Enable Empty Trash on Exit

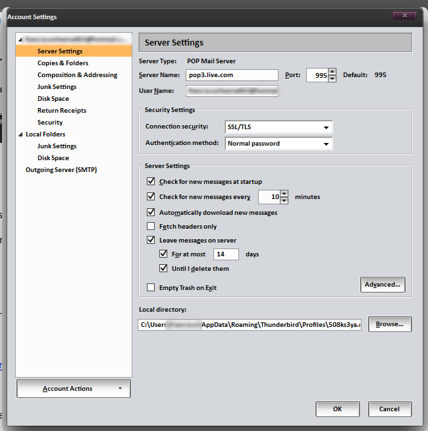tap(151, 287)
